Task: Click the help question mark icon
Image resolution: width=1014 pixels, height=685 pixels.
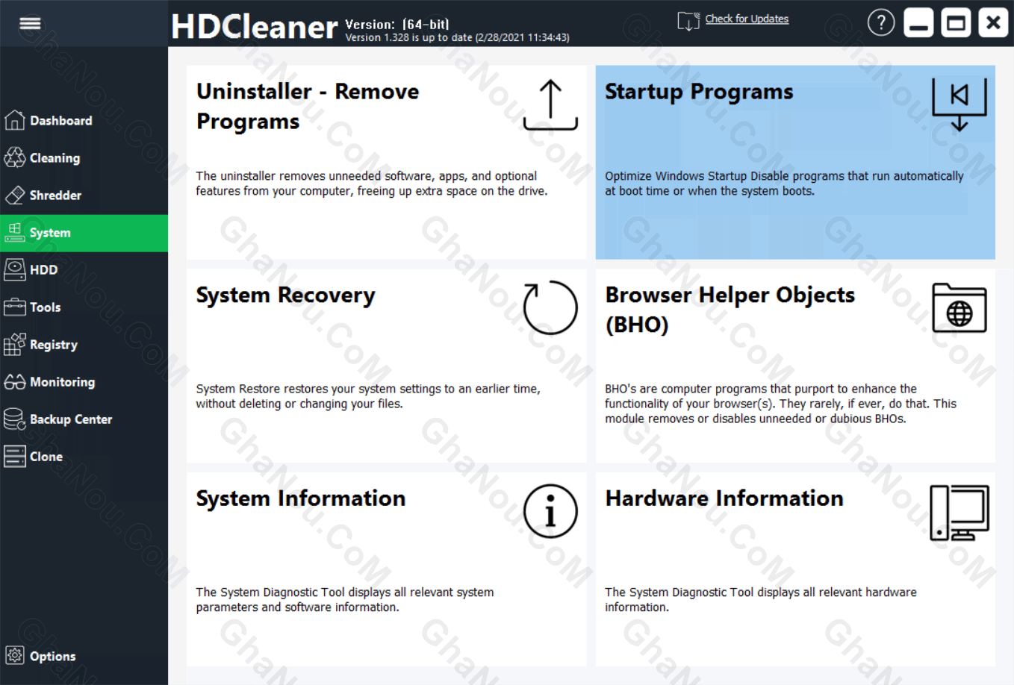Action: [881, 22]
